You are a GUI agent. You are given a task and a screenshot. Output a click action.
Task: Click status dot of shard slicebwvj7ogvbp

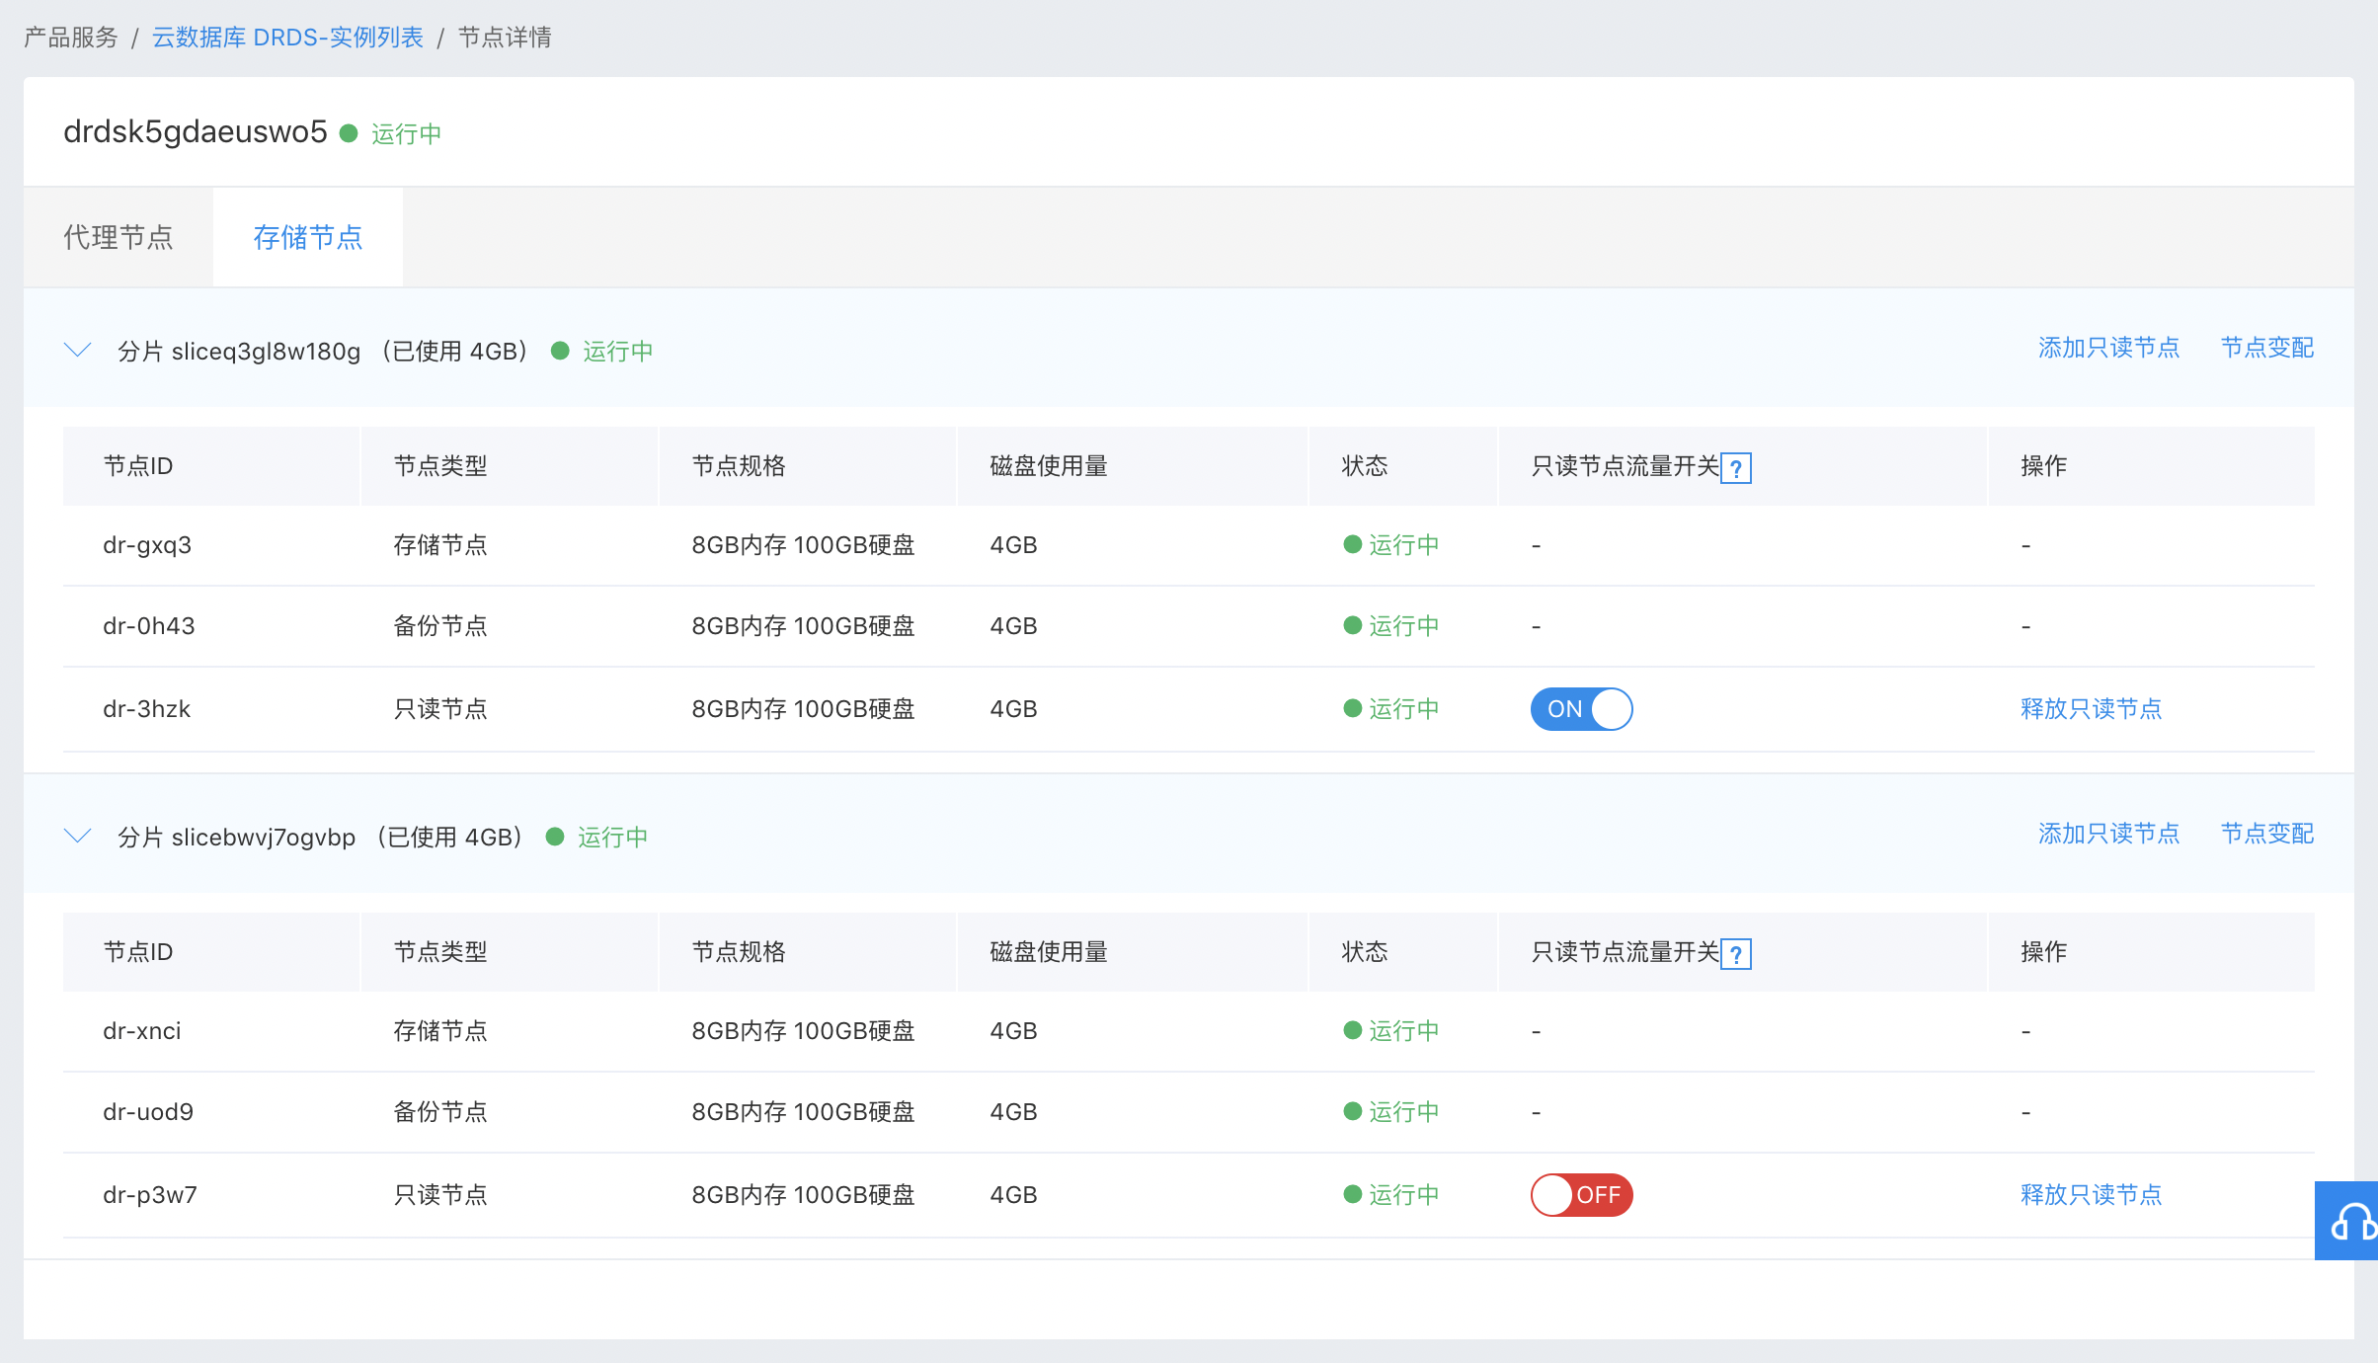(x=555, y=837)
